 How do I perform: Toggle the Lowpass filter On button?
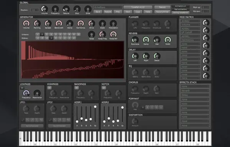pyautogui.click(x=22, y=88)
